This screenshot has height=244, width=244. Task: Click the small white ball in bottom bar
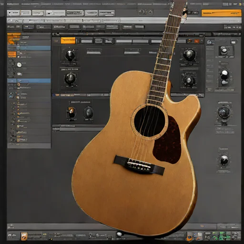[x=119, y=234]
